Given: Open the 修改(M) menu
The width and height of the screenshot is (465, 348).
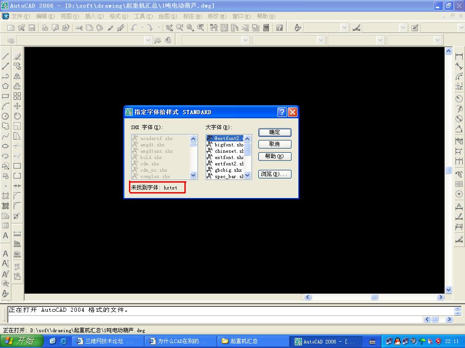Looking at the screenshot, I should point(217,16).
